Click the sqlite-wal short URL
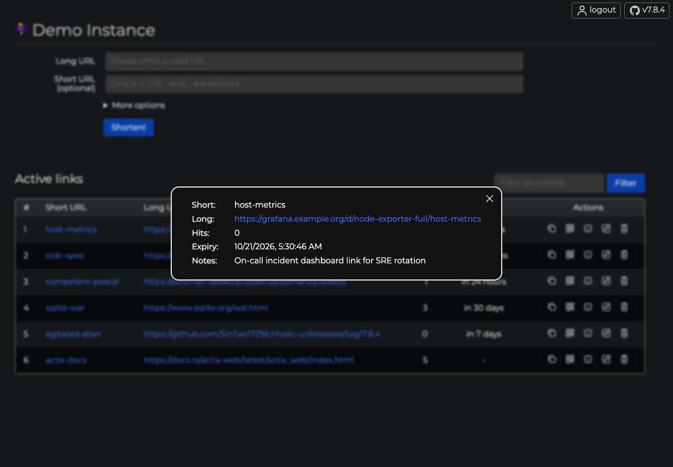The height and width of the screenshot is (467, 673). coord(65,308)
